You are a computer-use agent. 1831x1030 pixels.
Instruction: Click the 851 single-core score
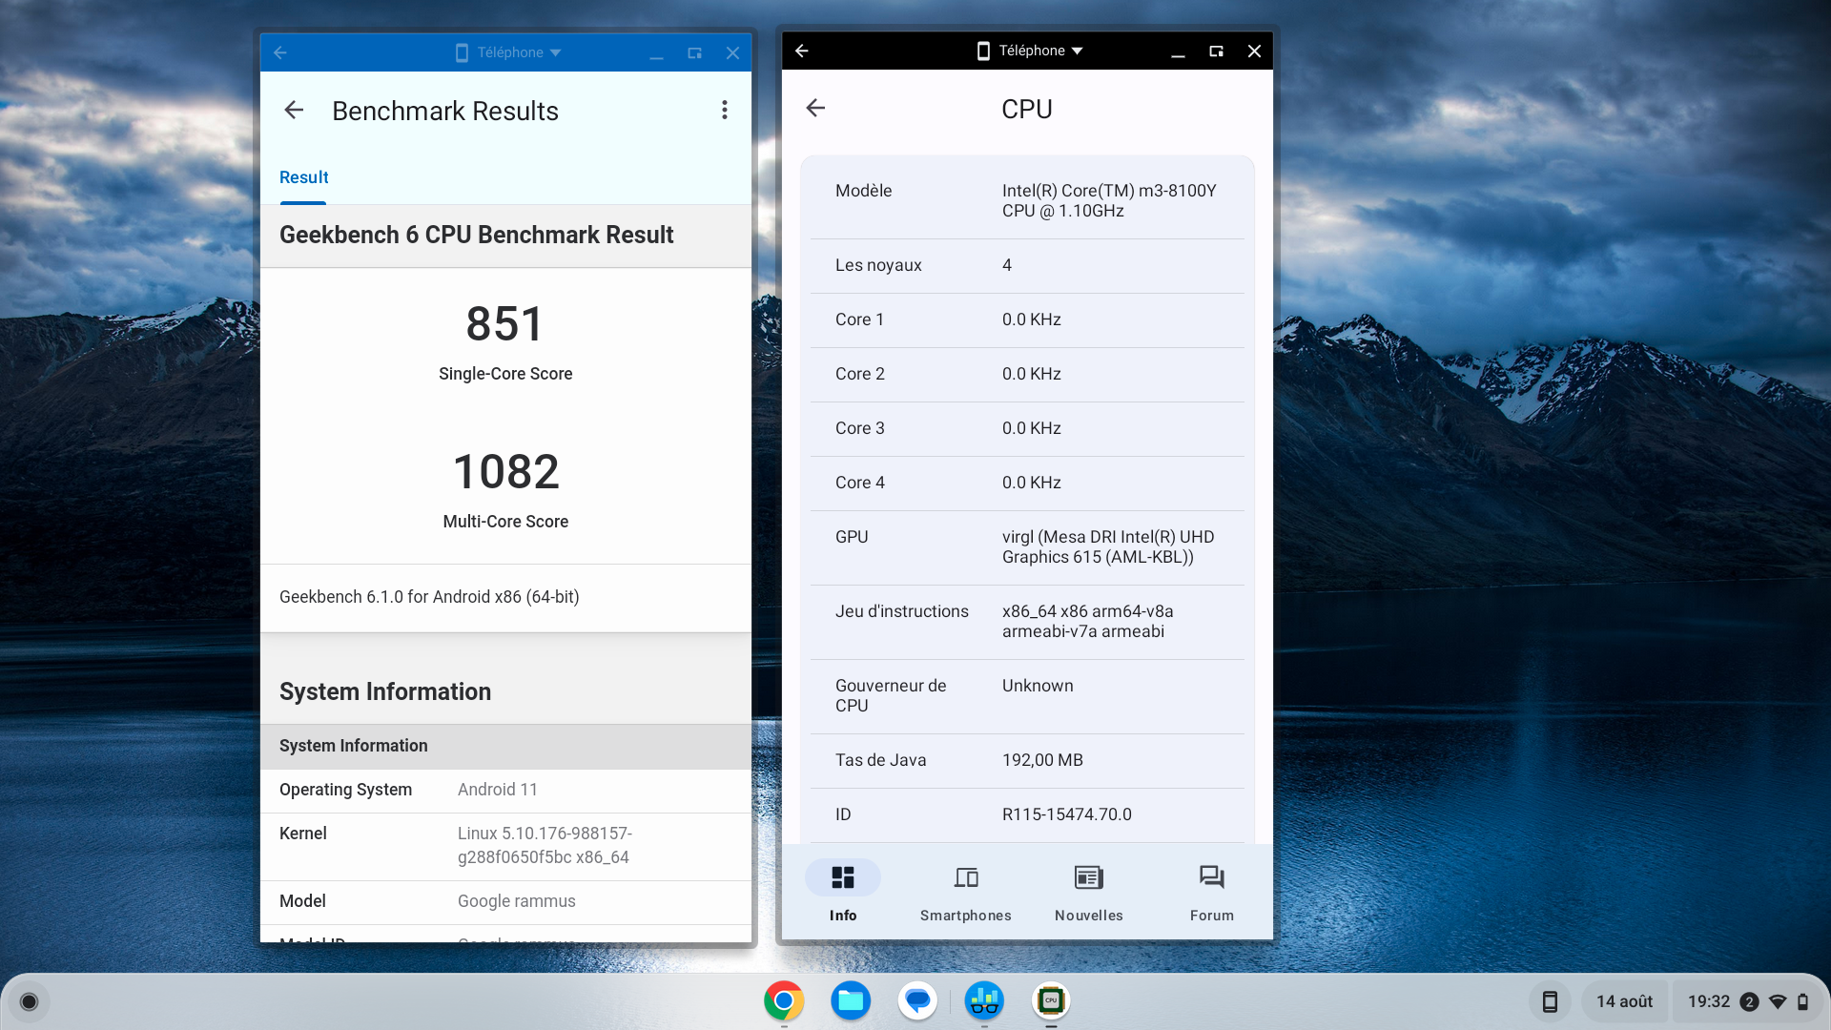pyautogui.click(x=505, y=324)
